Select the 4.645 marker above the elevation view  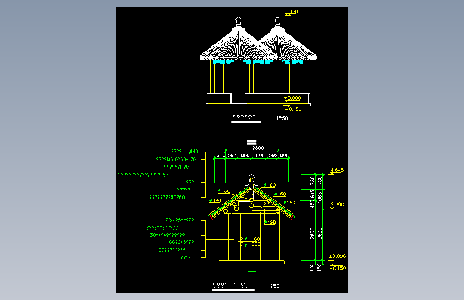click(293, 12)
